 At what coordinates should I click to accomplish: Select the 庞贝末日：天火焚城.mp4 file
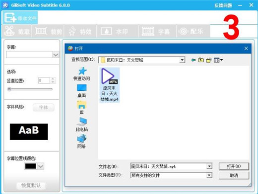click(109, 85)
